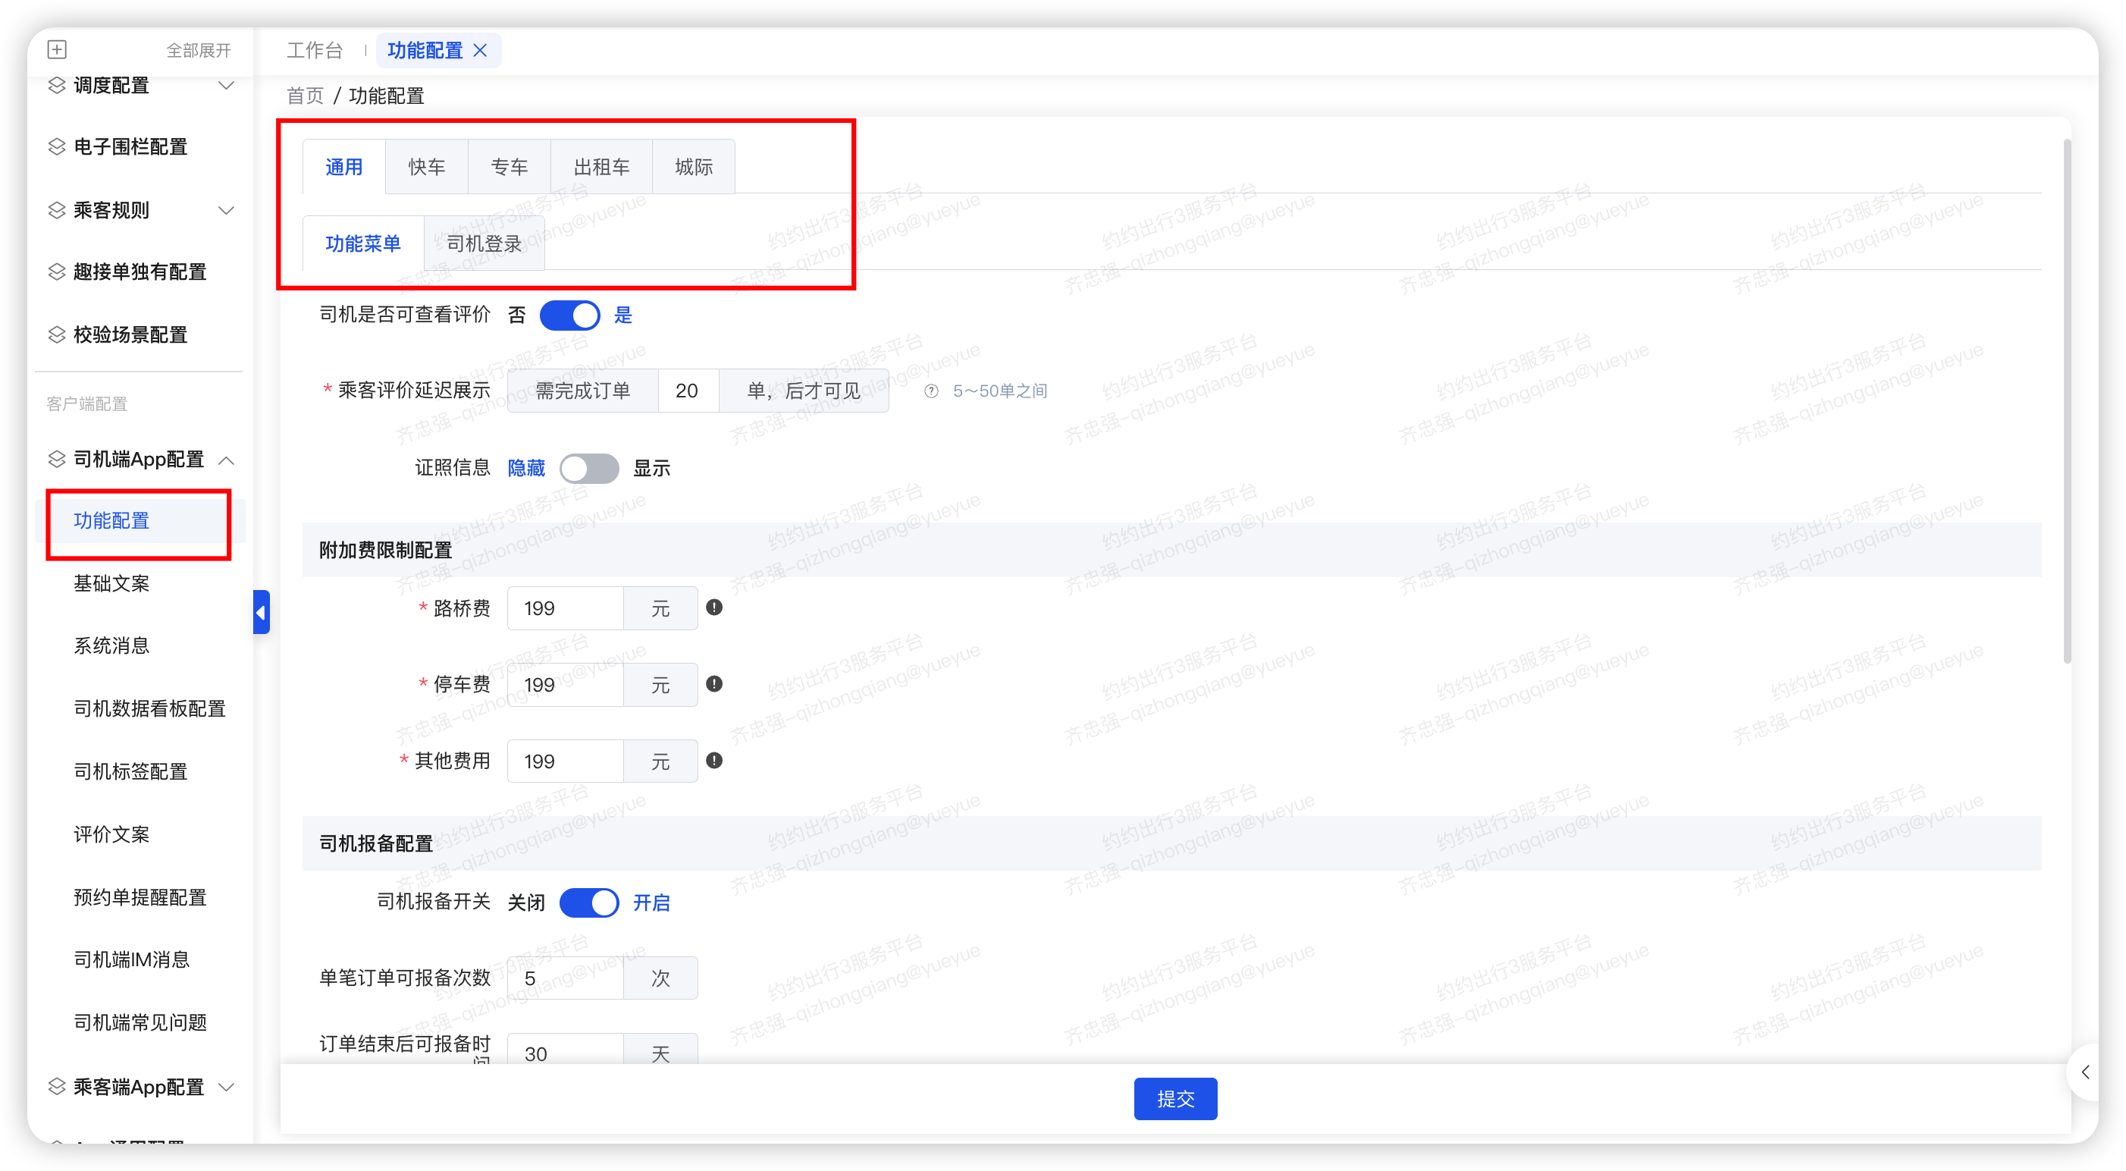
Task: Switch 证照信息 to 显示
Action: click(x=589, y=468)
